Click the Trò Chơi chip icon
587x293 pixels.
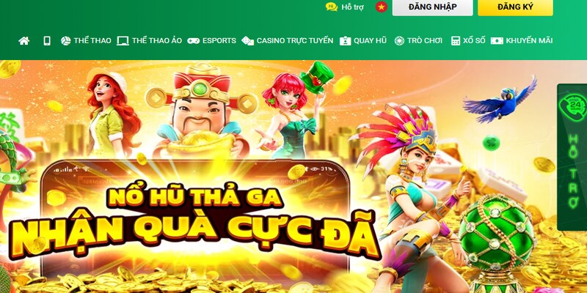pos(399,41)
